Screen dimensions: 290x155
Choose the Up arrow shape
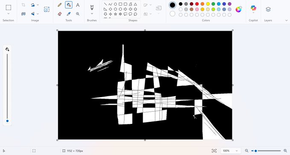pos(135,9)
